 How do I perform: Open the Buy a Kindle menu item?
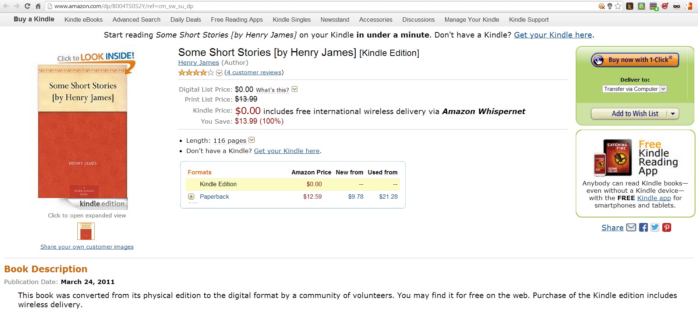(34, 19)
